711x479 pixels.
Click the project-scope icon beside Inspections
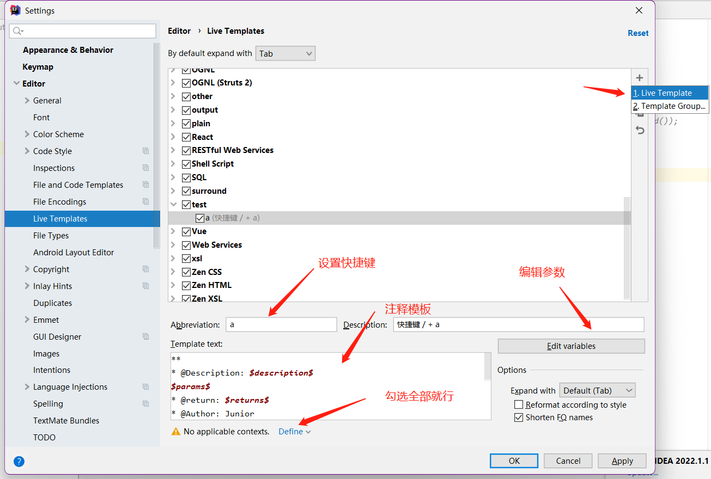click(145, 168)
